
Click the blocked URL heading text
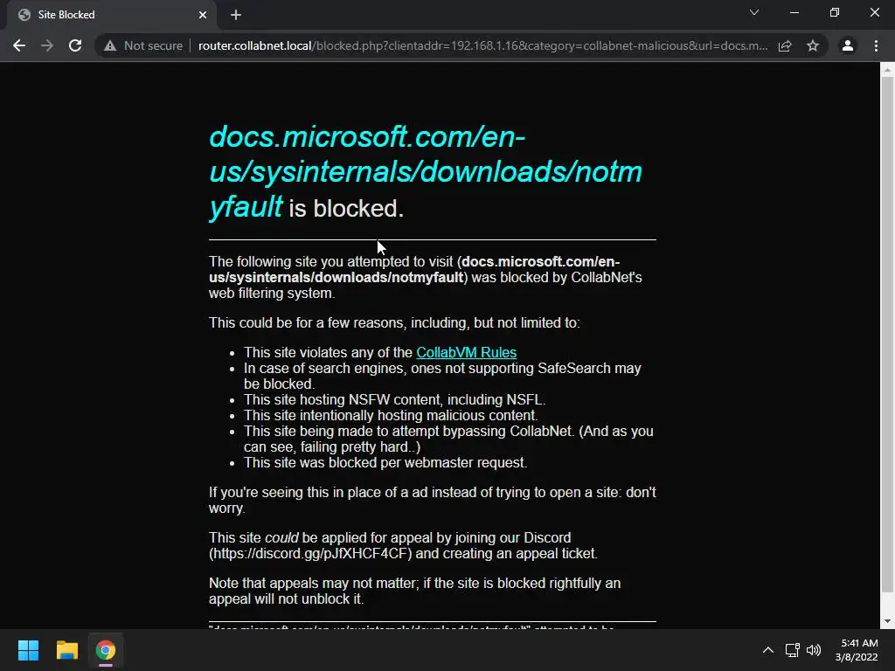(426, 171)
